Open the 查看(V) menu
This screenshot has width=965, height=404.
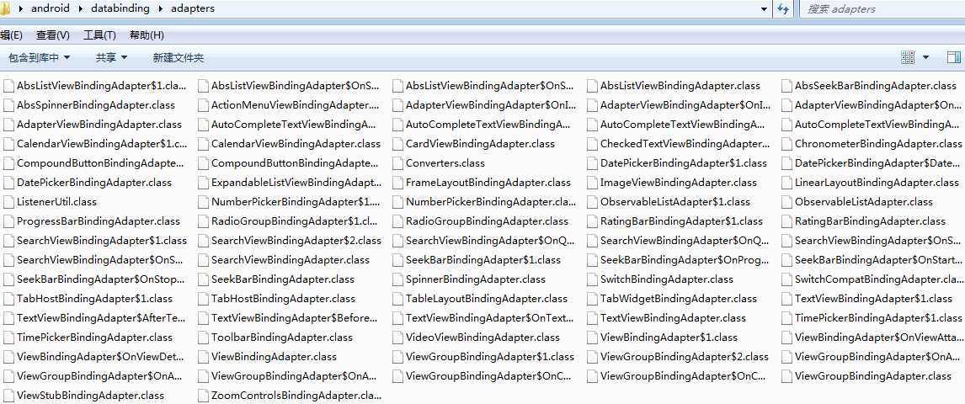coord(53,35)
